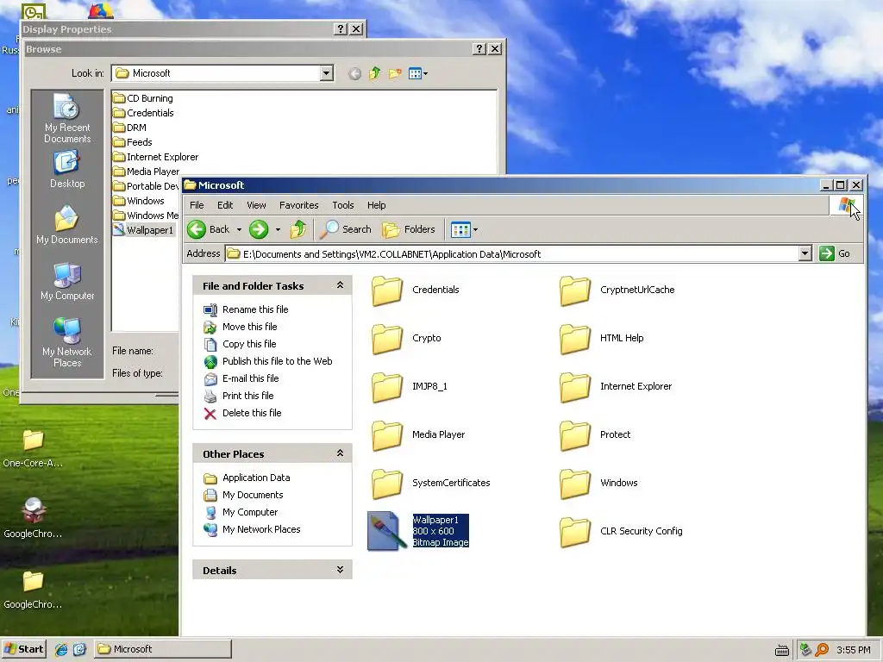Open the View menu
The height and width of the screenshot is (662, 883).
(x=256, y=205)
